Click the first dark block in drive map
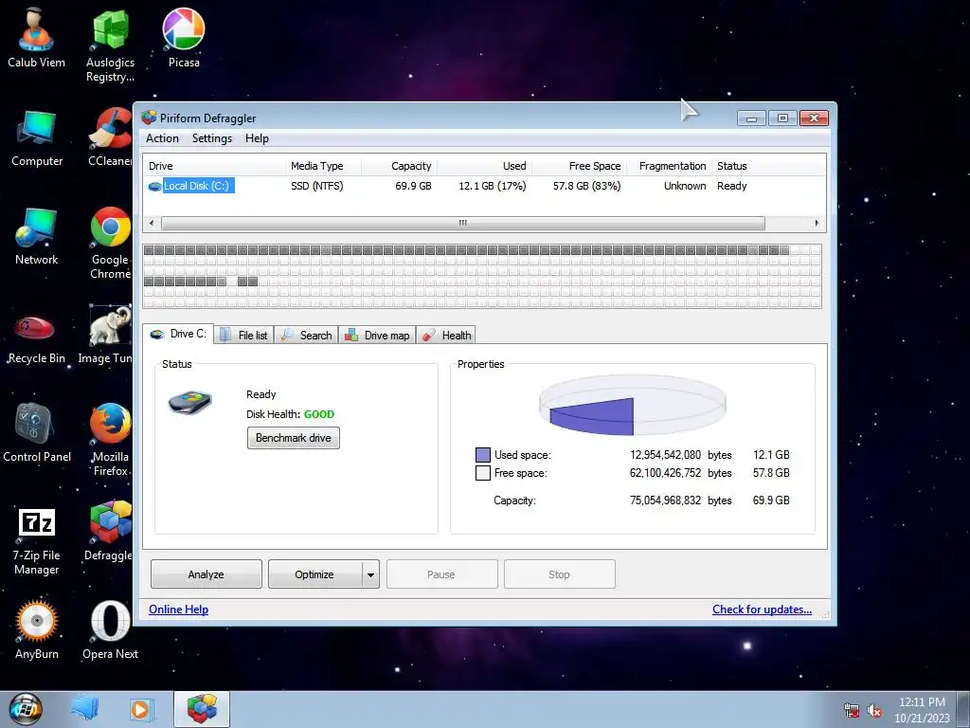The height and width of the screenshot is (728, 970). (x=149, y=250)
